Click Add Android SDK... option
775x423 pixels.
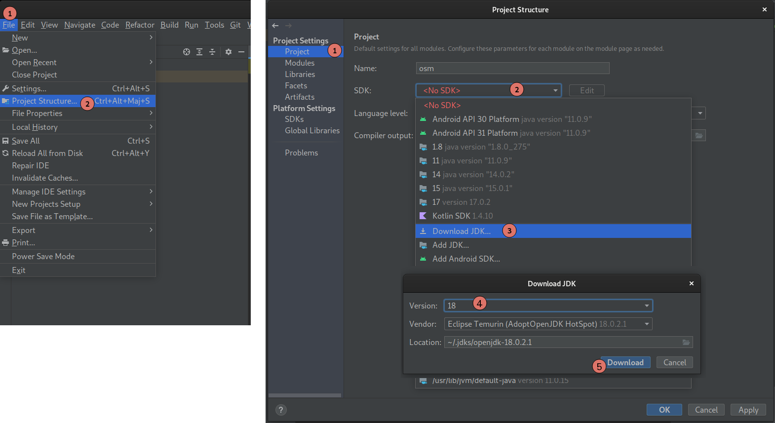pyautogui.click(x=553, y=259)
